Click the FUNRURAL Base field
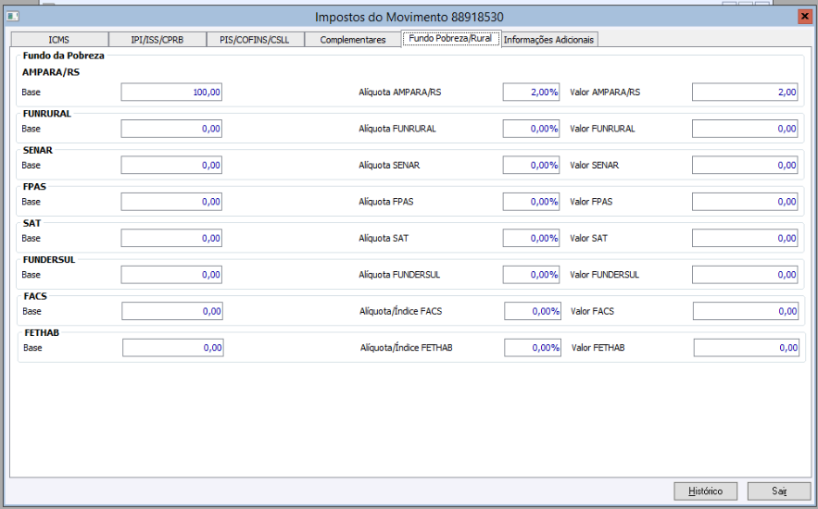The width and height of the screenshot is (818, 509). coord(171,129)
